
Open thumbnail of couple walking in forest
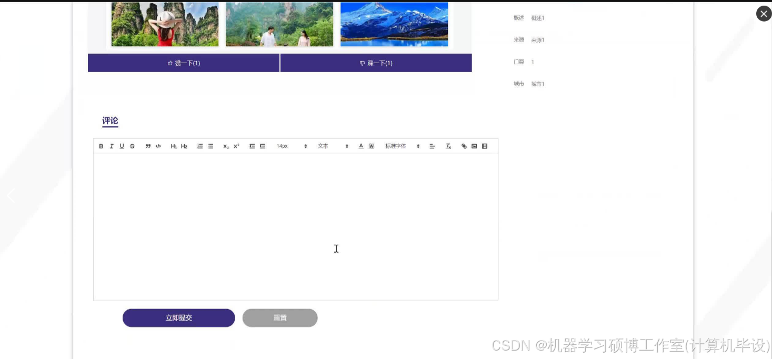(x=279, y=24)
